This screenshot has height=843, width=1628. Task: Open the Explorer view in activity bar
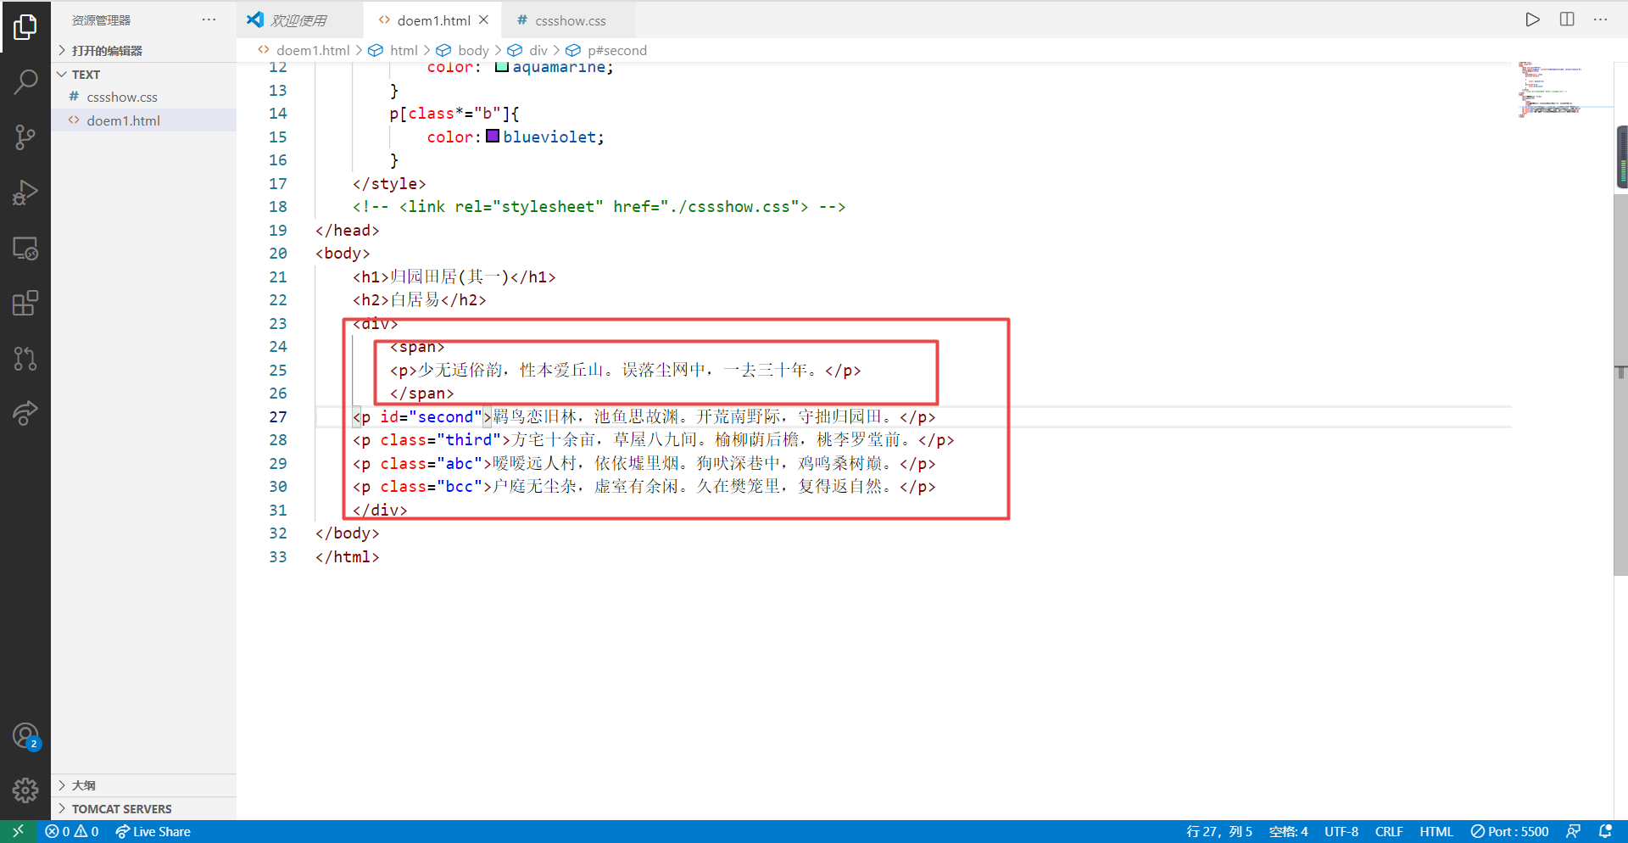pyautogui.click(x=25, y=27)
